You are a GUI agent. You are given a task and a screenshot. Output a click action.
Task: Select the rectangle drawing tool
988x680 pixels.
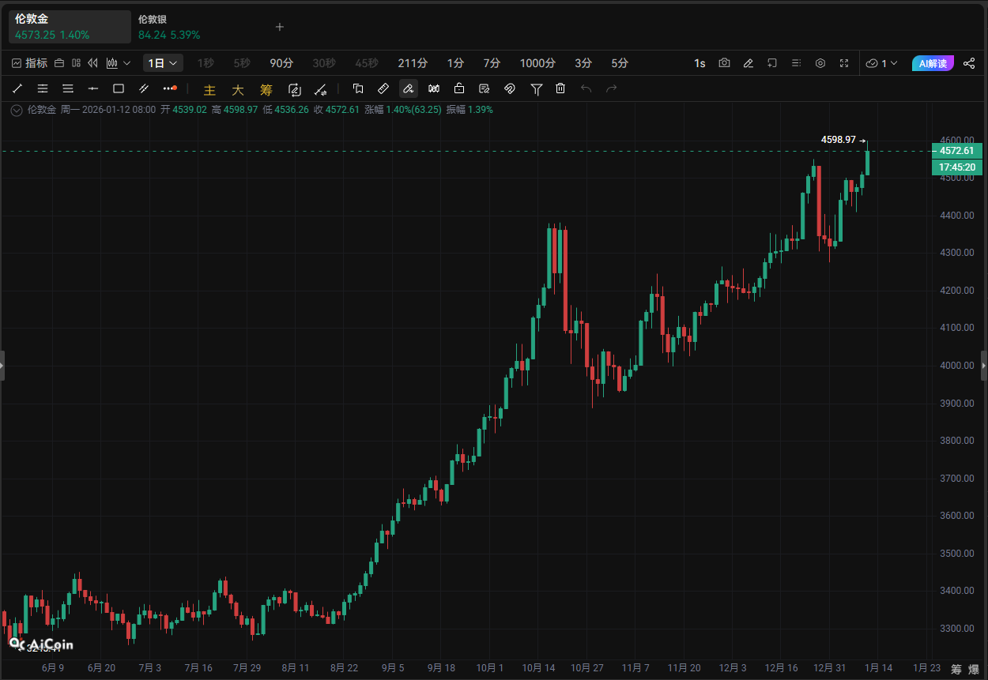[x=118, y=88]
